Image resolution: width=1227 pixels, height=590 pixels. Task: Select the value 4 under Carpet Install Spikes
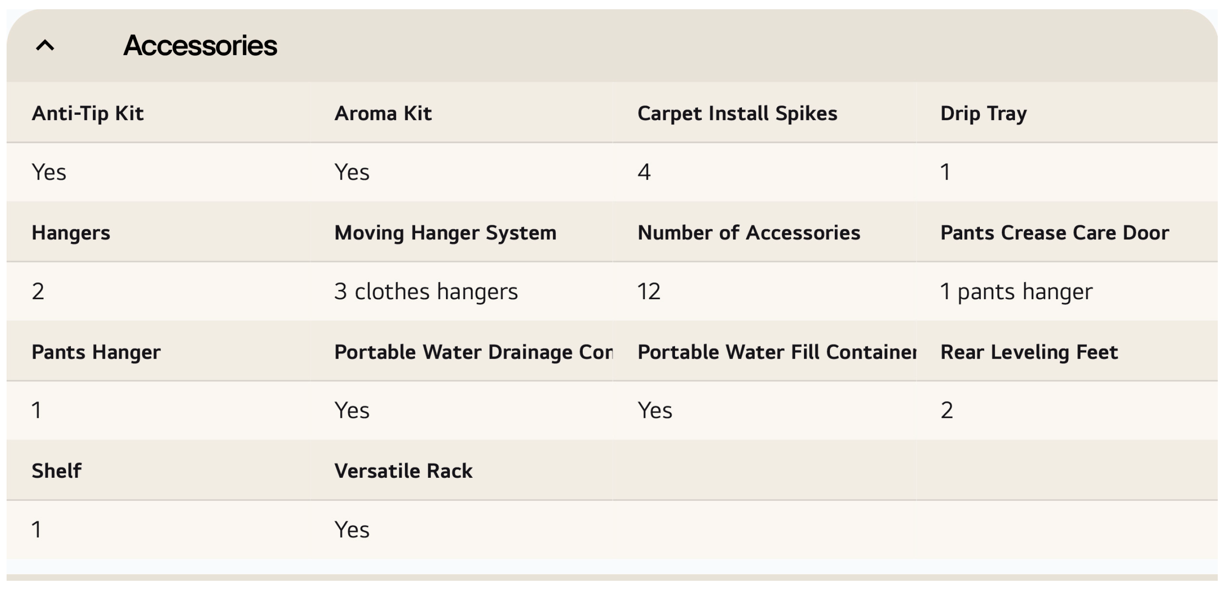[644, 172]
